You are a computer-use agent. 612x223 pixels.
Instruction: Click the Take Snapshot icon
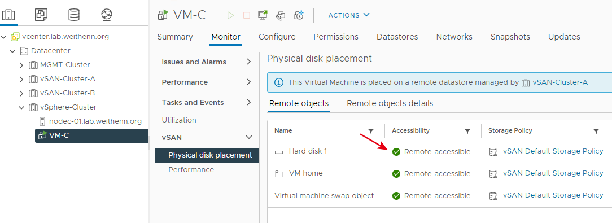pos(299,15)
